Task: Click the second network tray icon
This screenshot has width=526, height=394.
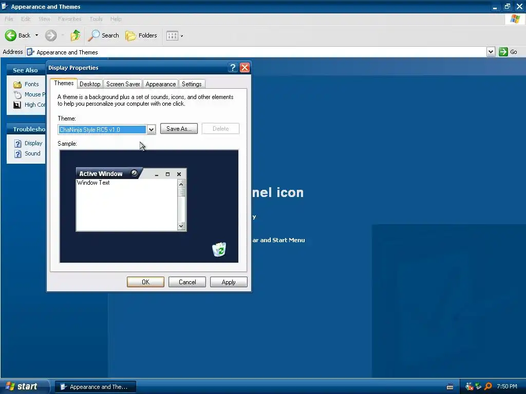Action: point(479,386)
